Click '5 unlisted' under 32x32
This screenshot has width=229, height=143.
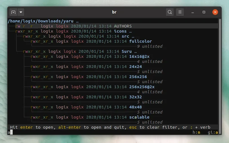pyautogui.click(x=150, y=102)
